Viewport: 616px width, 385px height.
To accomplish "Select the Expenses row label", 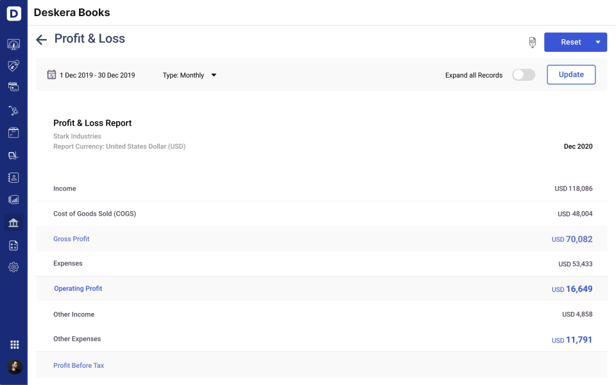I will tap(67, 263).
